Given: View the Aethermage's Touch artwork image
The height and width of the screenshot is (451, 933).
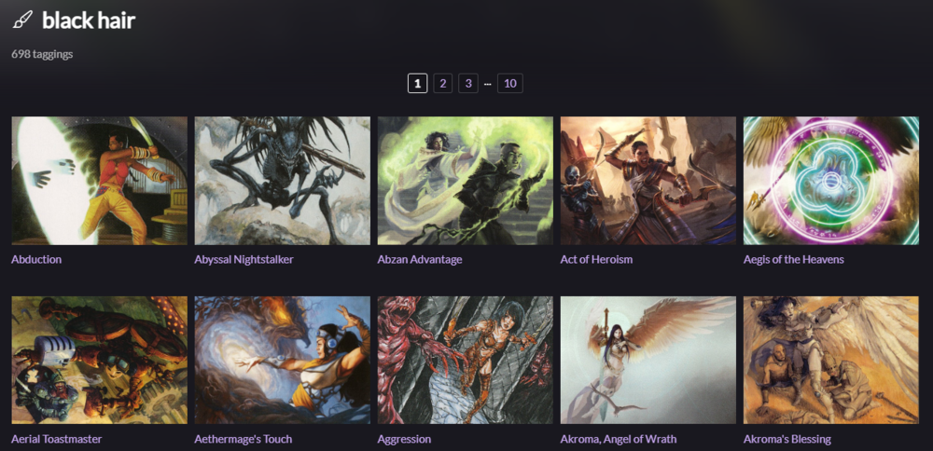Looking at the screenshot, I should coord(282,360).
